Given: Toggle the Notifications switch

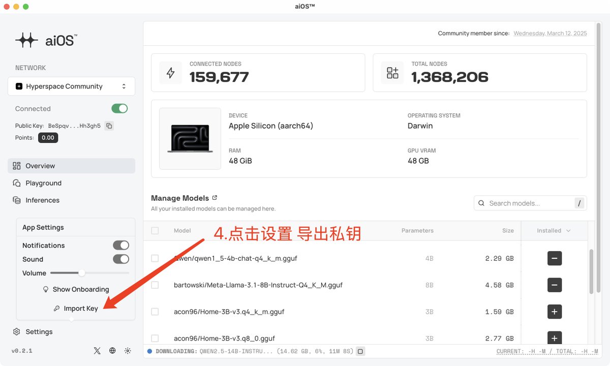Looking at the screenshot, I should point(121,246).
